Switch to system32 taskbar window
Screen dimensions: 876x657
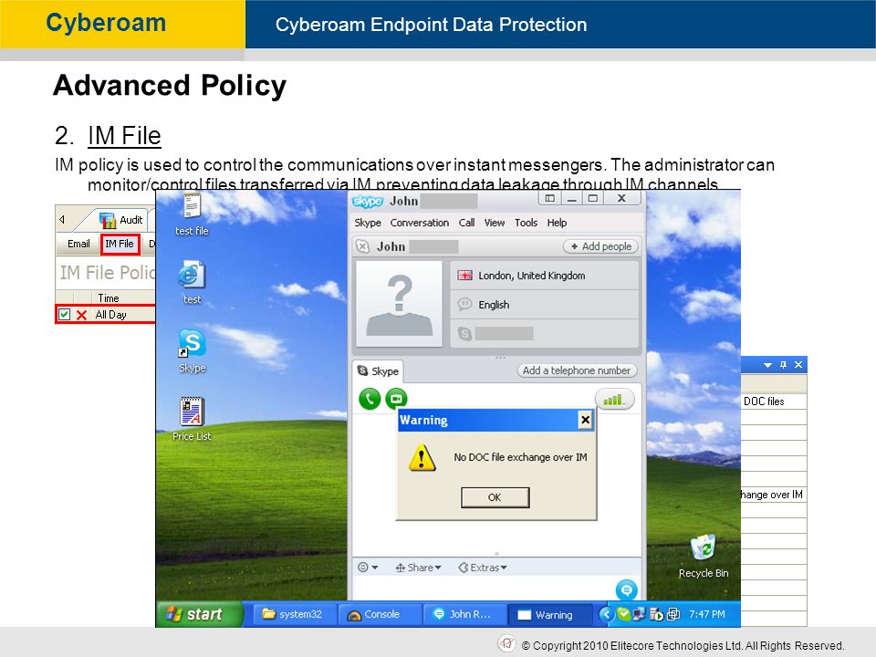coord(294,614)
